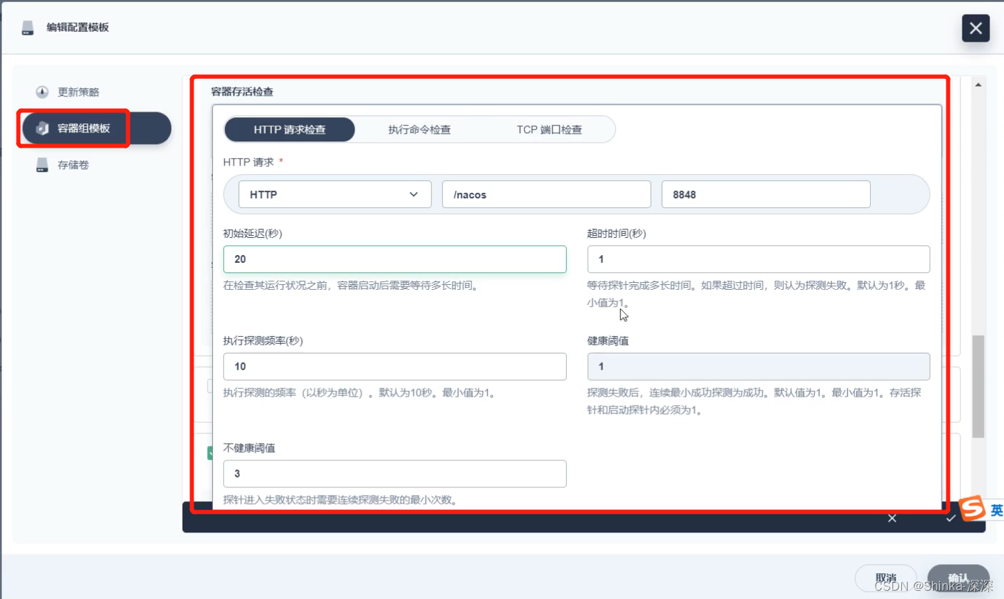Image resolution: width=1004 pixels, height=599 pixels.
Task: Click the HTTP 请求 label
Action: point(248,162)
